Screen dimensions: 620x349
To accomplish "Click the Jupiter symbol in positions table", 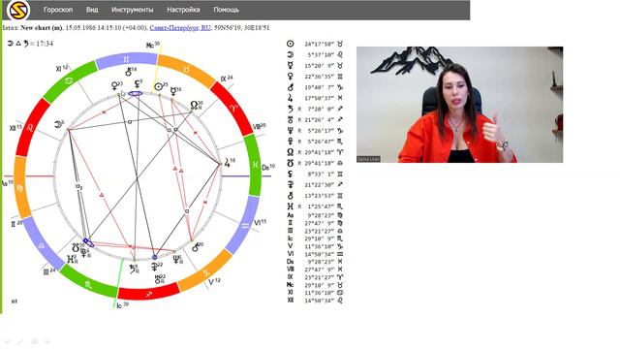I will [x=291, y=98].
